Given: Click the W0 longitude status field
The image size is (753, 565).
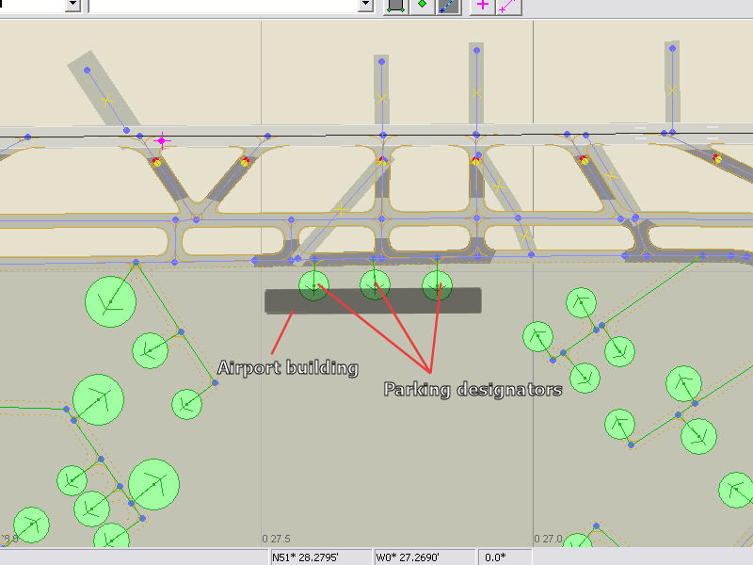Looking at the screenshot, I should tap(425, 557).
